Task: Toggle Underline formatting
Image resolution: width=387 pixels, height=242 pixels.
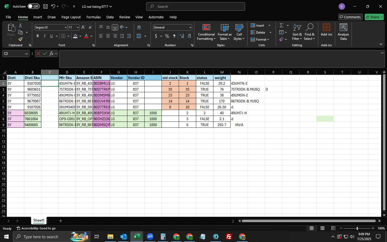Action: [51, 36]
